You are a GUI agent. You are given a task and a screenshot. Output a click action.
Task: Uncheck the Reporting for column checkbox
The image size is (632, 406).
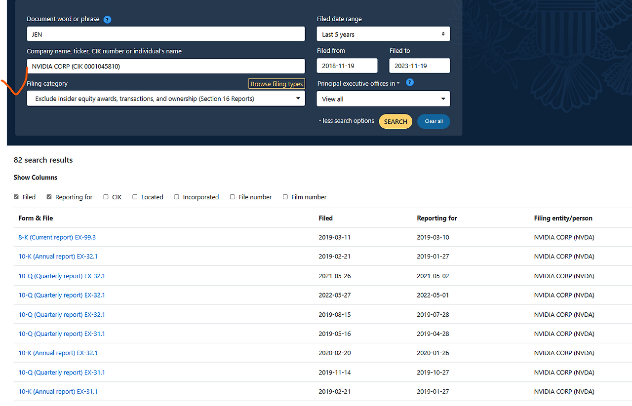[x=49, y=197]
